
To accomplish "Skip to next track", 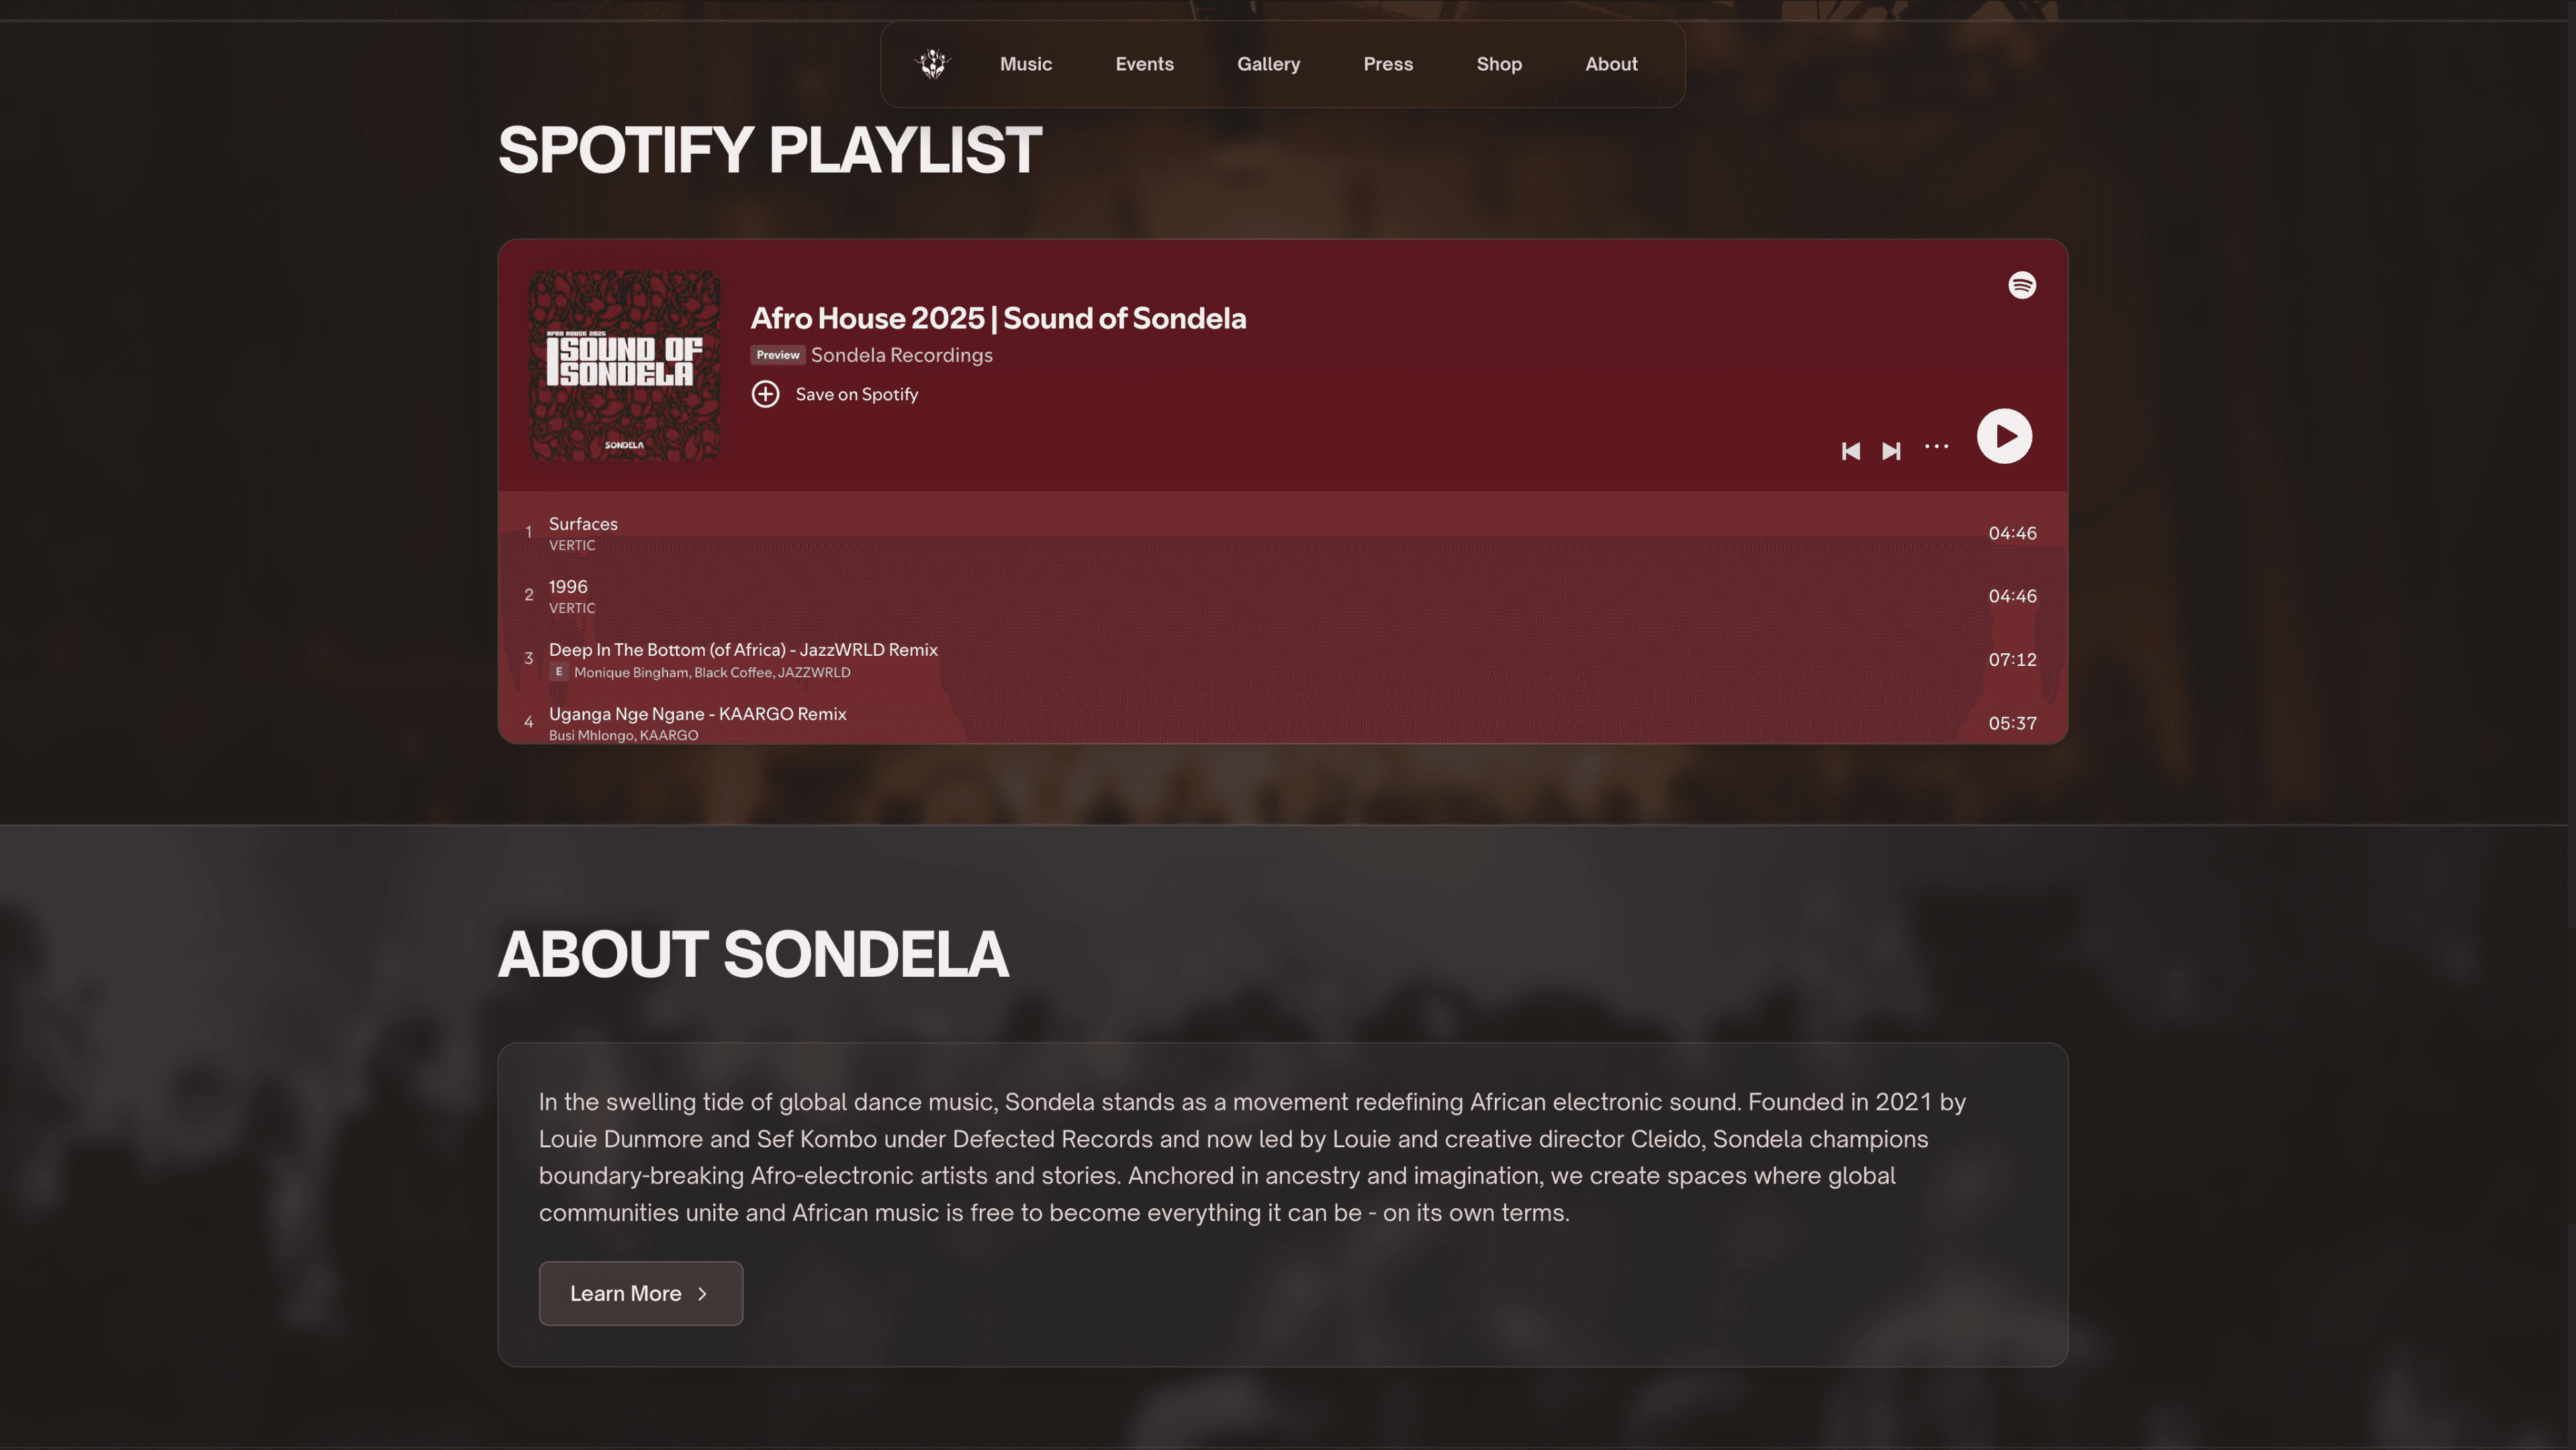I will tap(1891, 452).
